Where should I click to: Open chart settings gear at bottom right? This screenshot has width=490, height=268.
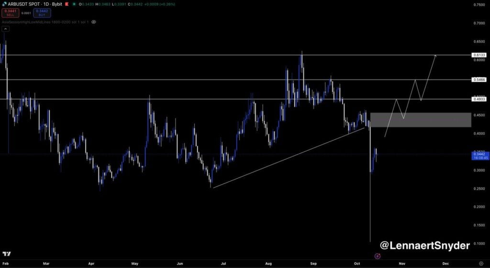pos(480,263)
